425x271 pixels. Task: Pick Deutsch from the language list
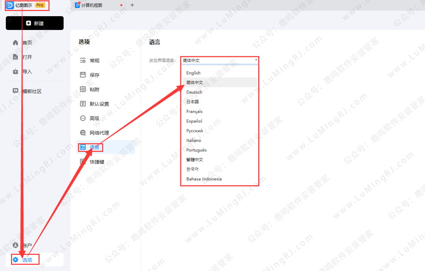(x=194, y=92)
